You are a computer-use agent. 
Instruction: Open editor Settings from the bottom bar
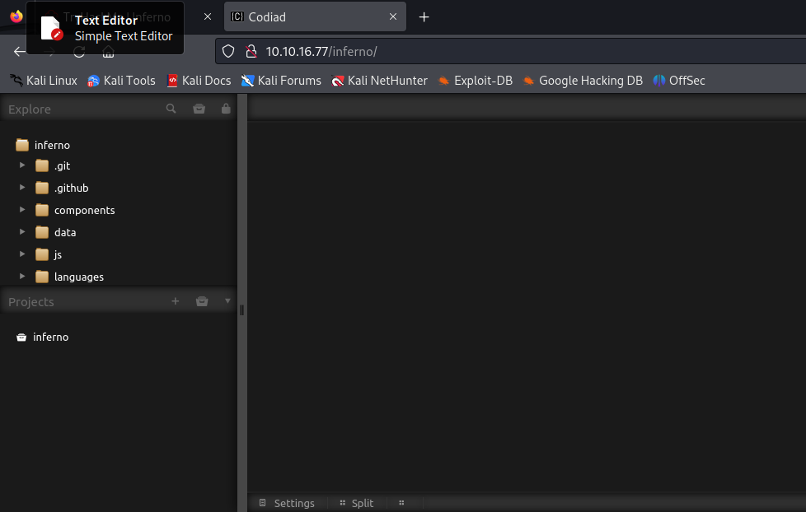(288, 503)
